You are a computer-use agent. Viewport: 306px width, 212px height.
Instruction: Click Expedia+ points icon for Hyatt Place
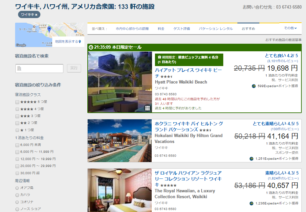254,86
